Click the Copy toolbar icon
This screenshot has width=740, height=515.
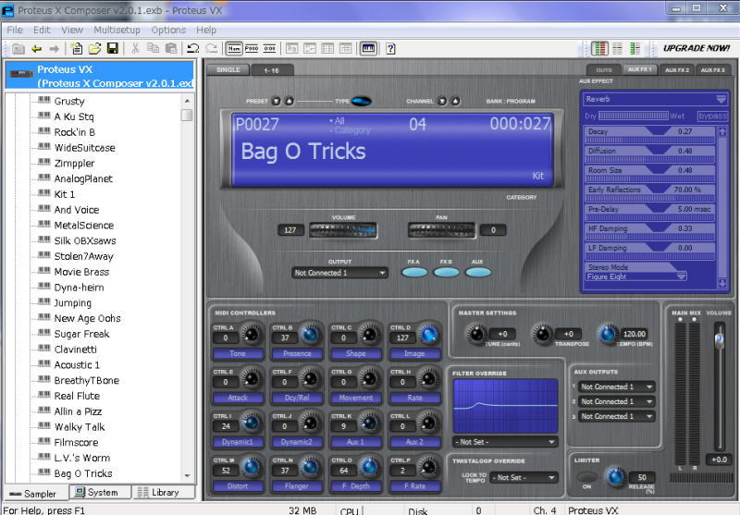tap(153, 48)
